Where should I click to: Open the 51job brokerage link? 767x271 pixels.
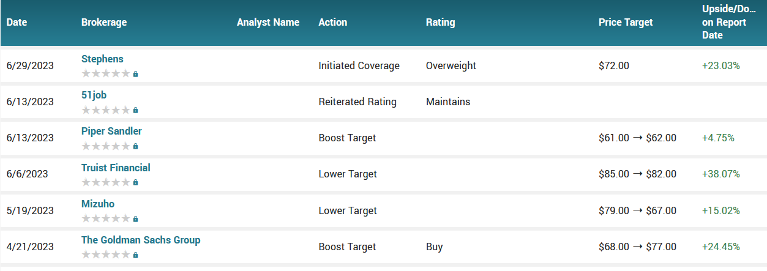click(94, 95)
